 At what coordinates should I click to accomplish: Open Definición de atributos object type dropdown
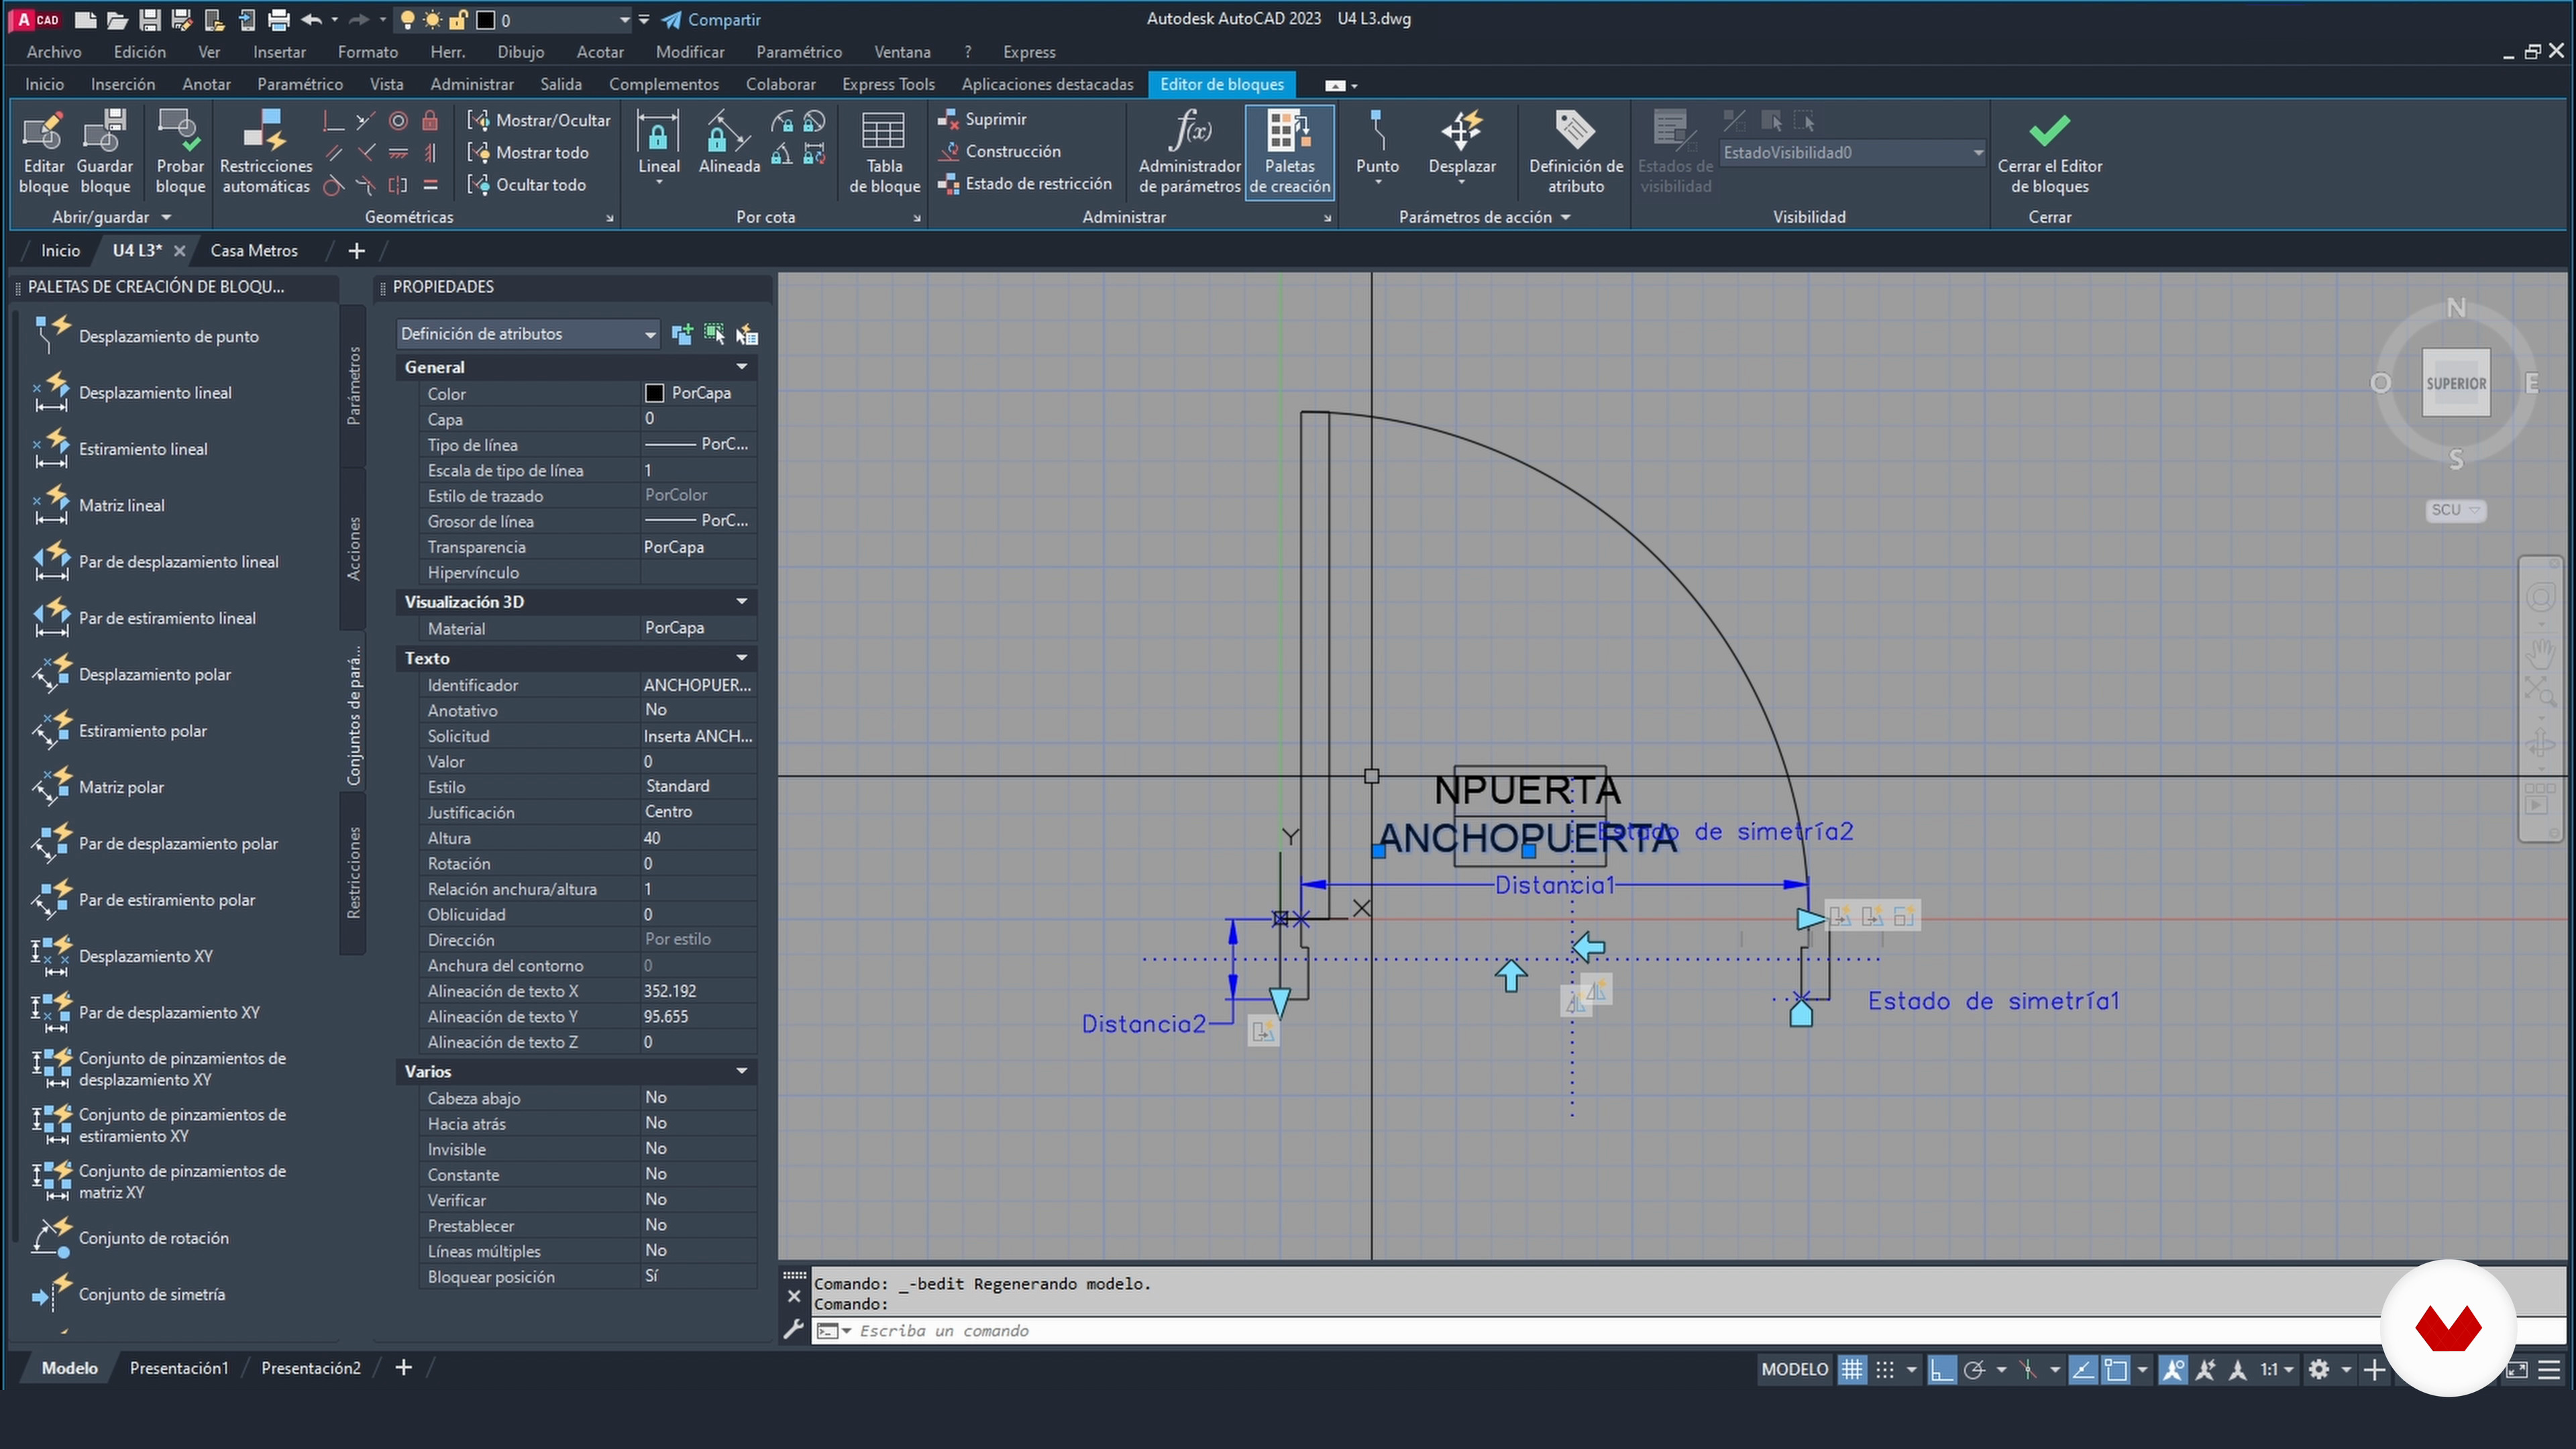click(528, 334)
